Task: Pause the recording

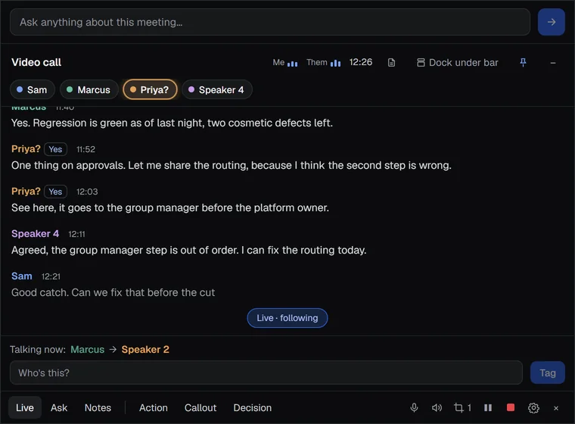Action: pyautogui.click(x=488, y=407)
